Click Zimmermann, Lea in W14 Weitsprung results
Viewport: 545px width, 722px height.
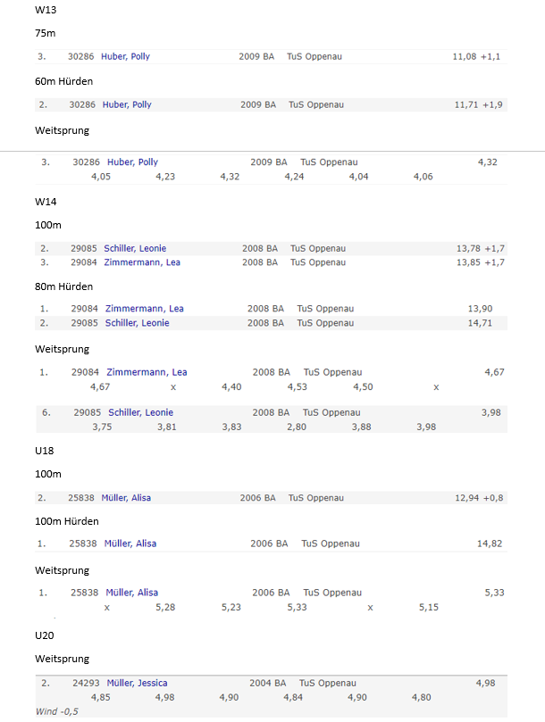click(147, 372)
